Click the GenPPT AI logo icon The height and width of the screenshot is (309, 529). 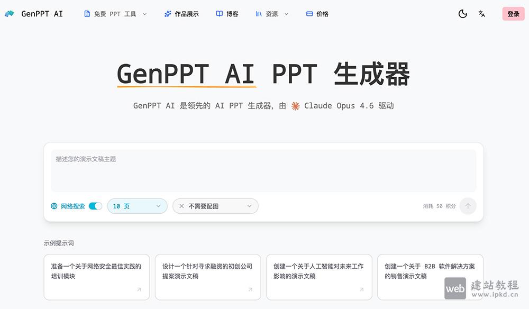[11, 14]
